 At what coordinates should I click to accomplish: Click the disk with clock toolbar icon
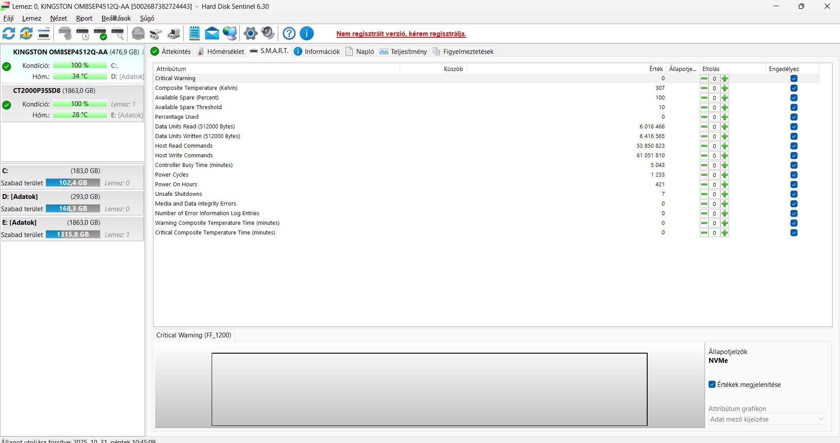click(83, 33)
